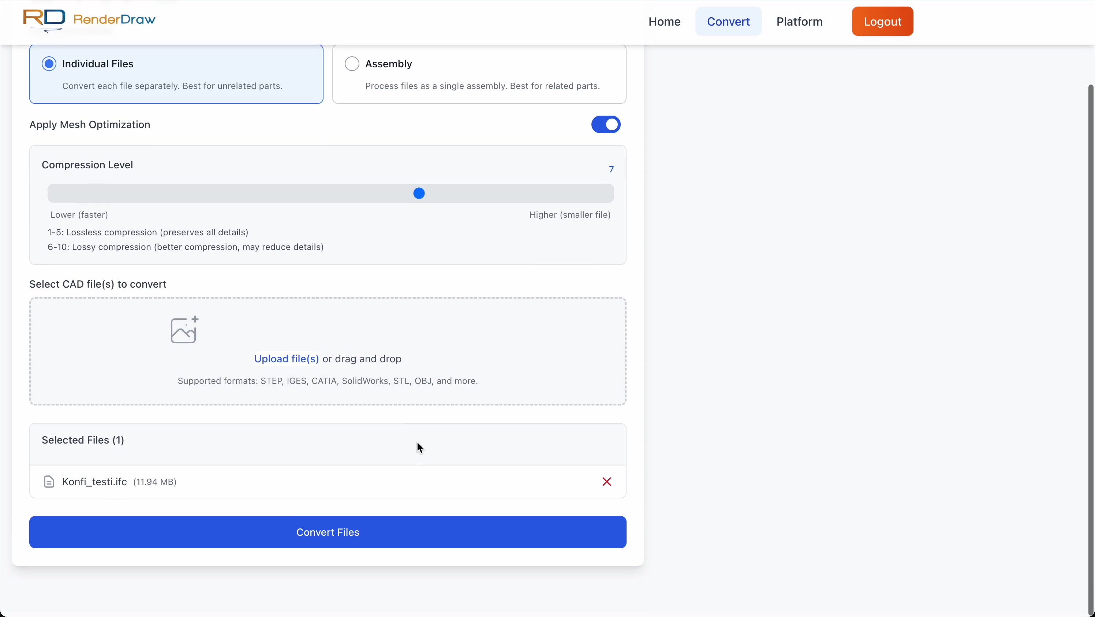
Task: Click the document icon beside Konfi_testi.ifc
Action: tap(49, 482)
